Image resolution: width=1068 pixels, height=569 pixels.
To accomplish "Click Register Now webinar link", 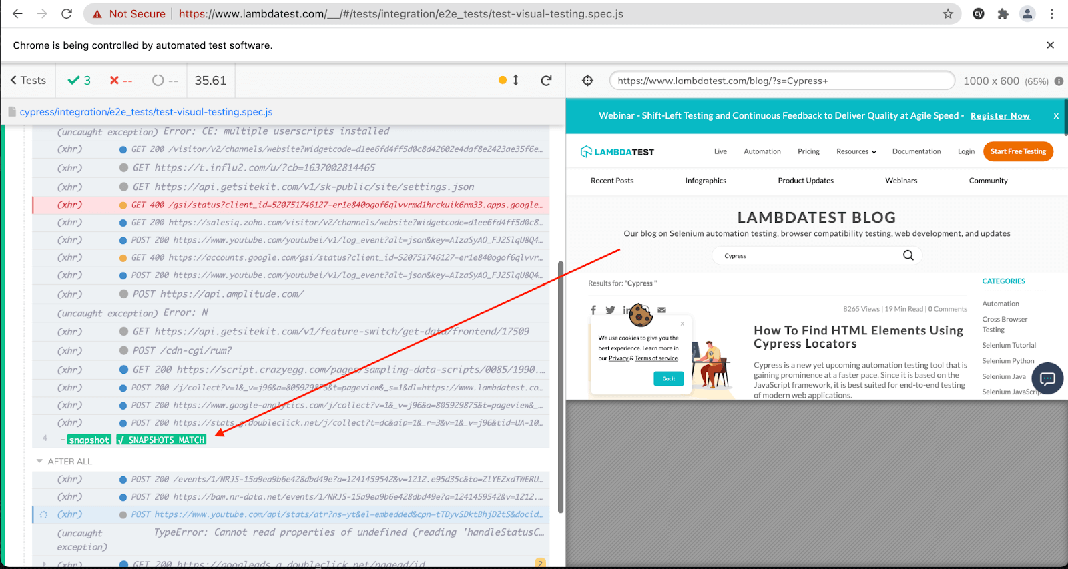I will [1000, 116].
